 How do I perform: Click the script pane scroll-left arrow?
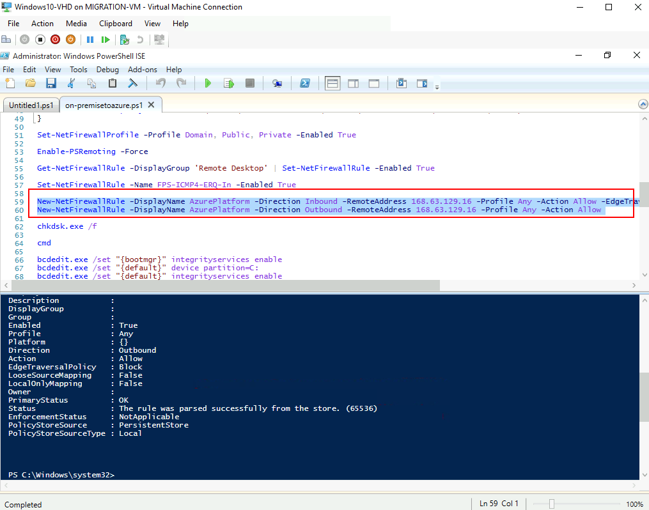(x=6, y=285)
